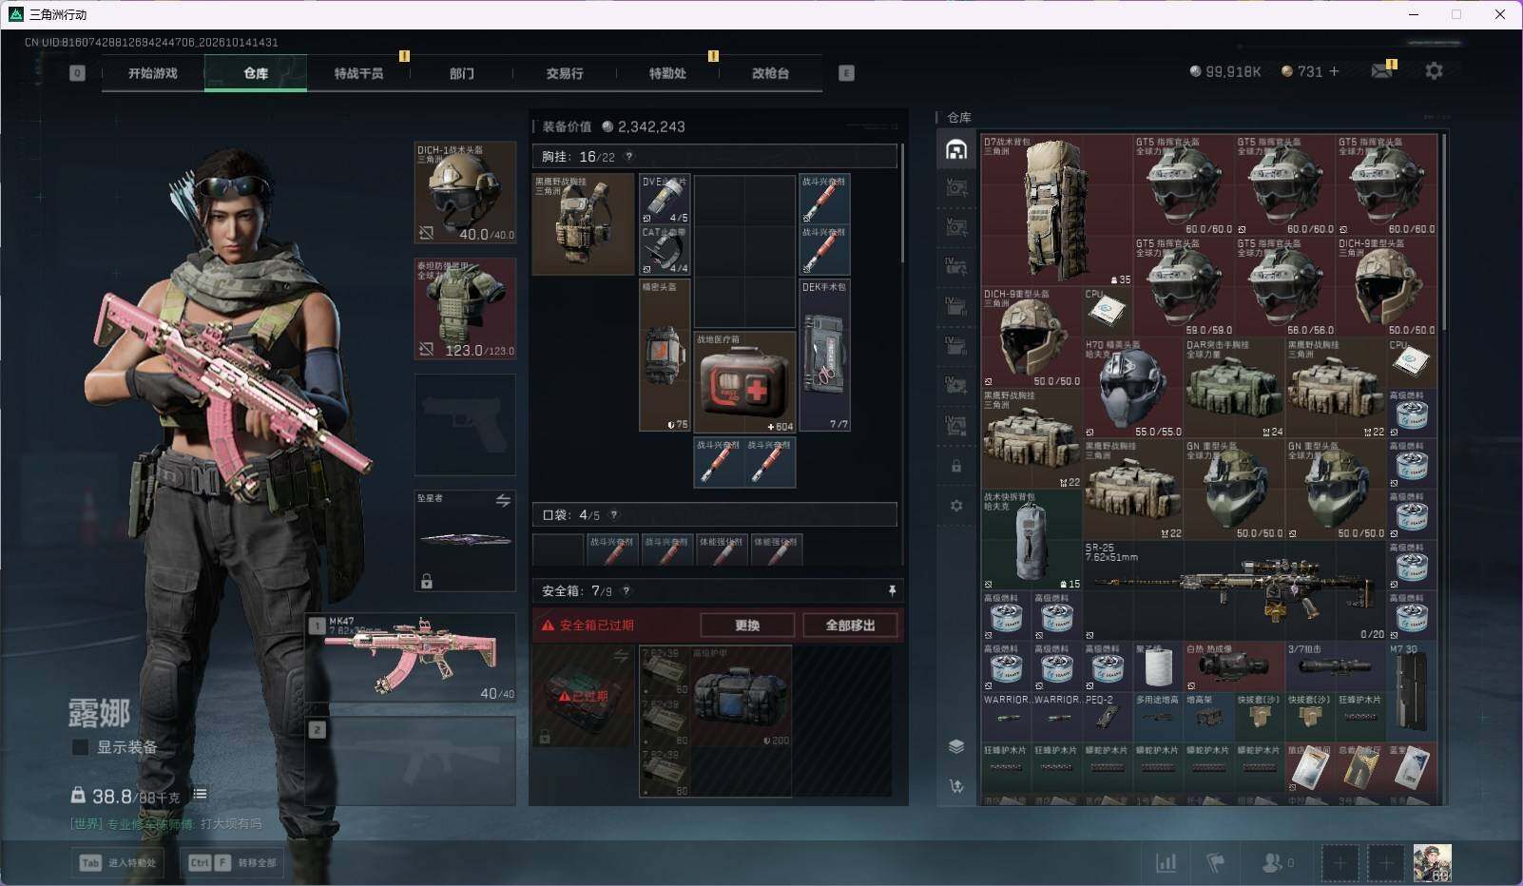This screenshot has width=1523, height=886.
Task: Click the help icon next to 口袋 4/5
Action: [x=614, y=514]
